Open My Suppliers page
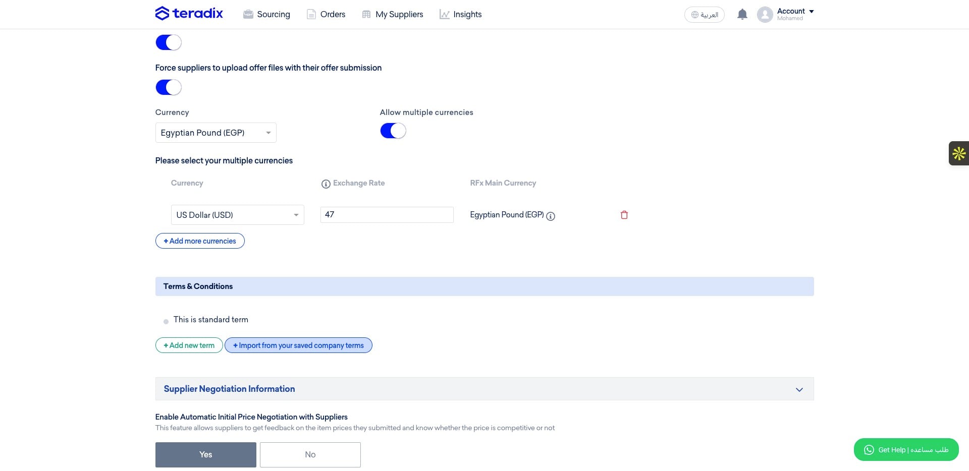 pos(393,14)
